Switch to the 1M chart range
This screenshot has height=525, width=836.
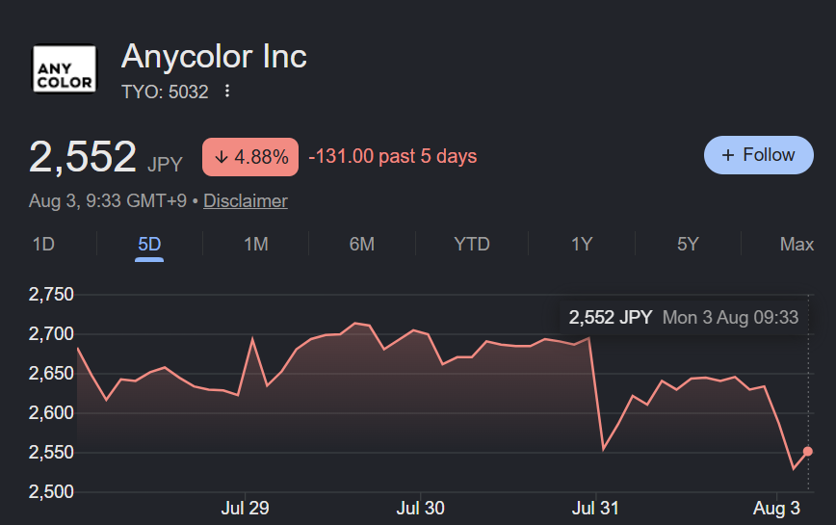256,244
